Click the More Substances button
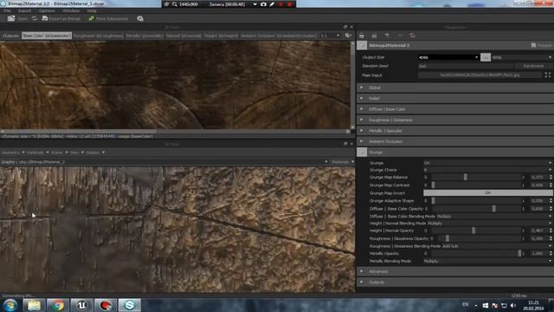 [108, 18]
